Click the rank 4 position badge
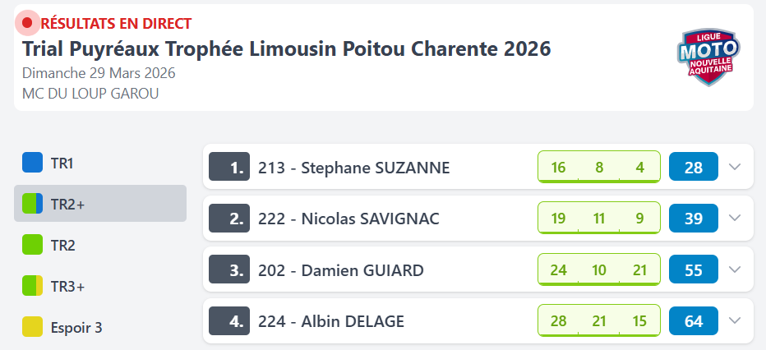766x350 pixels. (229, 320)
